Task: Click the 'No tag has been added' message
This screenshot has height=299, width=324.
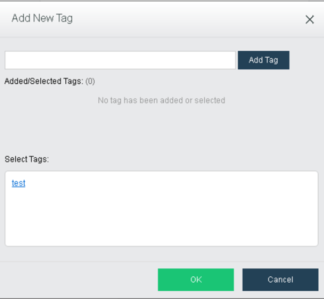Action: point(161,100)
